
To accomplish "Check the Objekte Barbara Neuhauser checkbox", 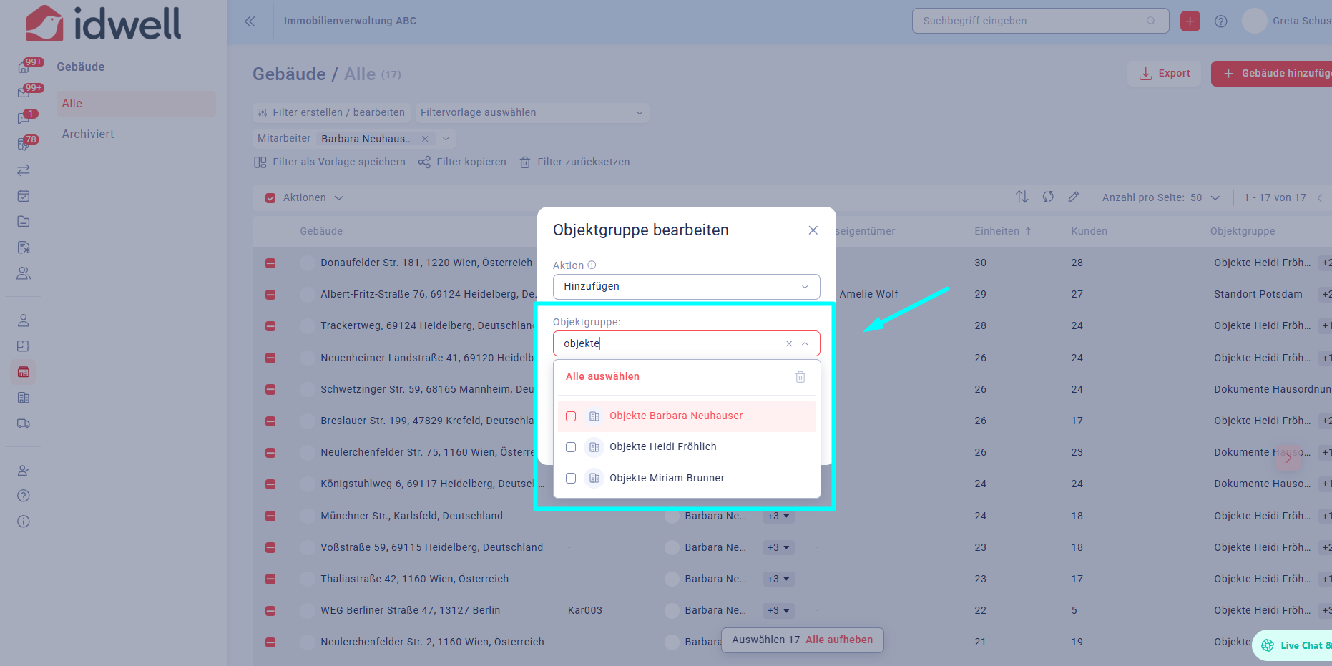I will pos(571,416).
